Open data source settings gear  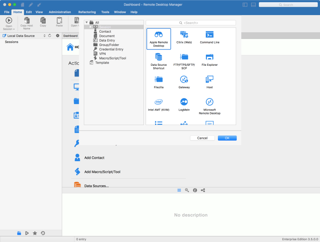58,36
